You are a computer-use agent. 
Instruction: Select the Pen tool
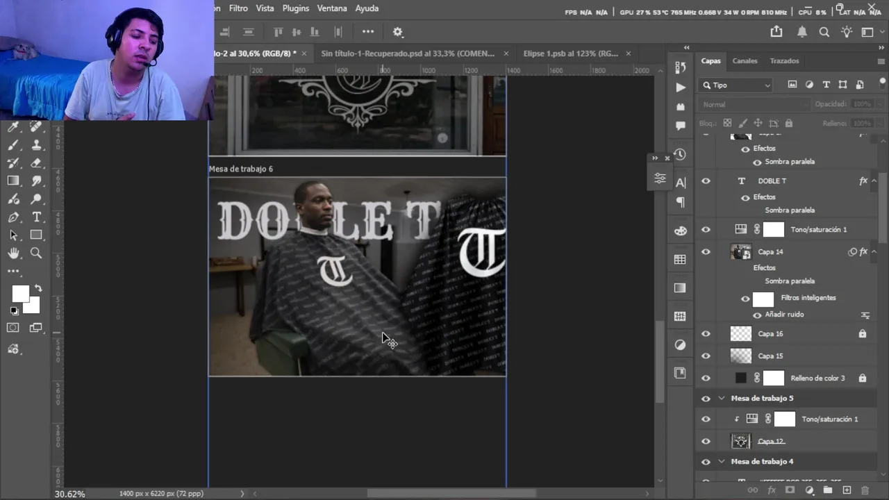[13, 217]
